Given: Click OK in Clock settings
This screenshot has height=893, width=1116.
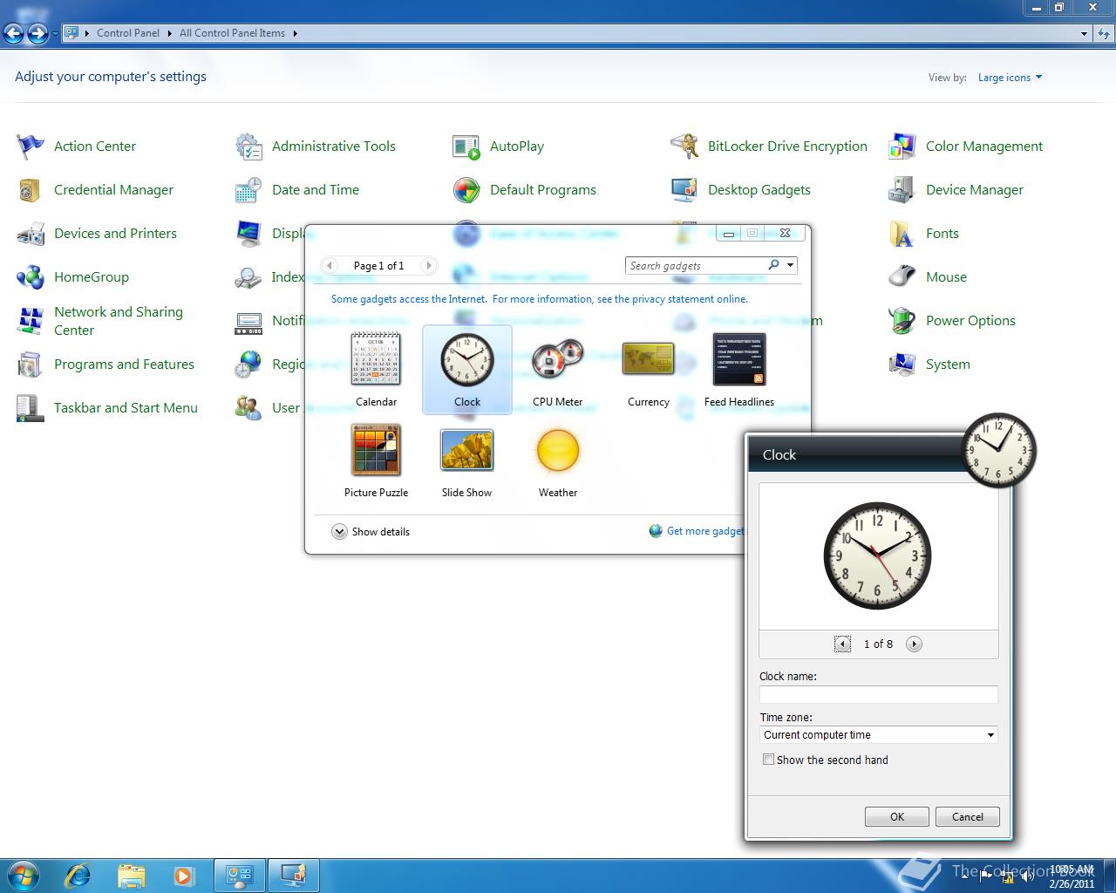Looking at the screenshot, I should click(x=897, y=817).
